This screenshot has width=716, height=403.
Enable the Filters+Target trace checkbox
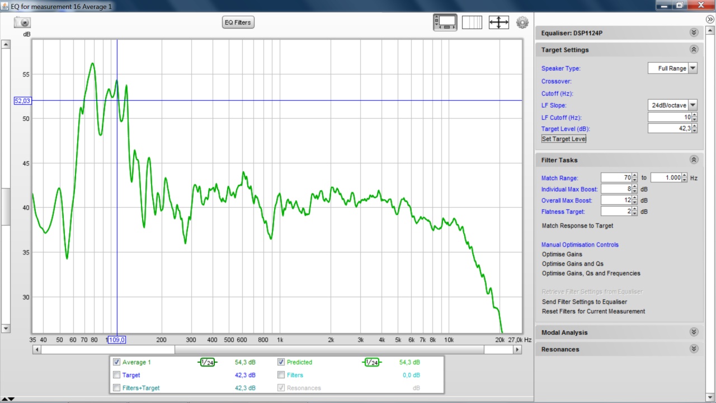pos(116,388)
